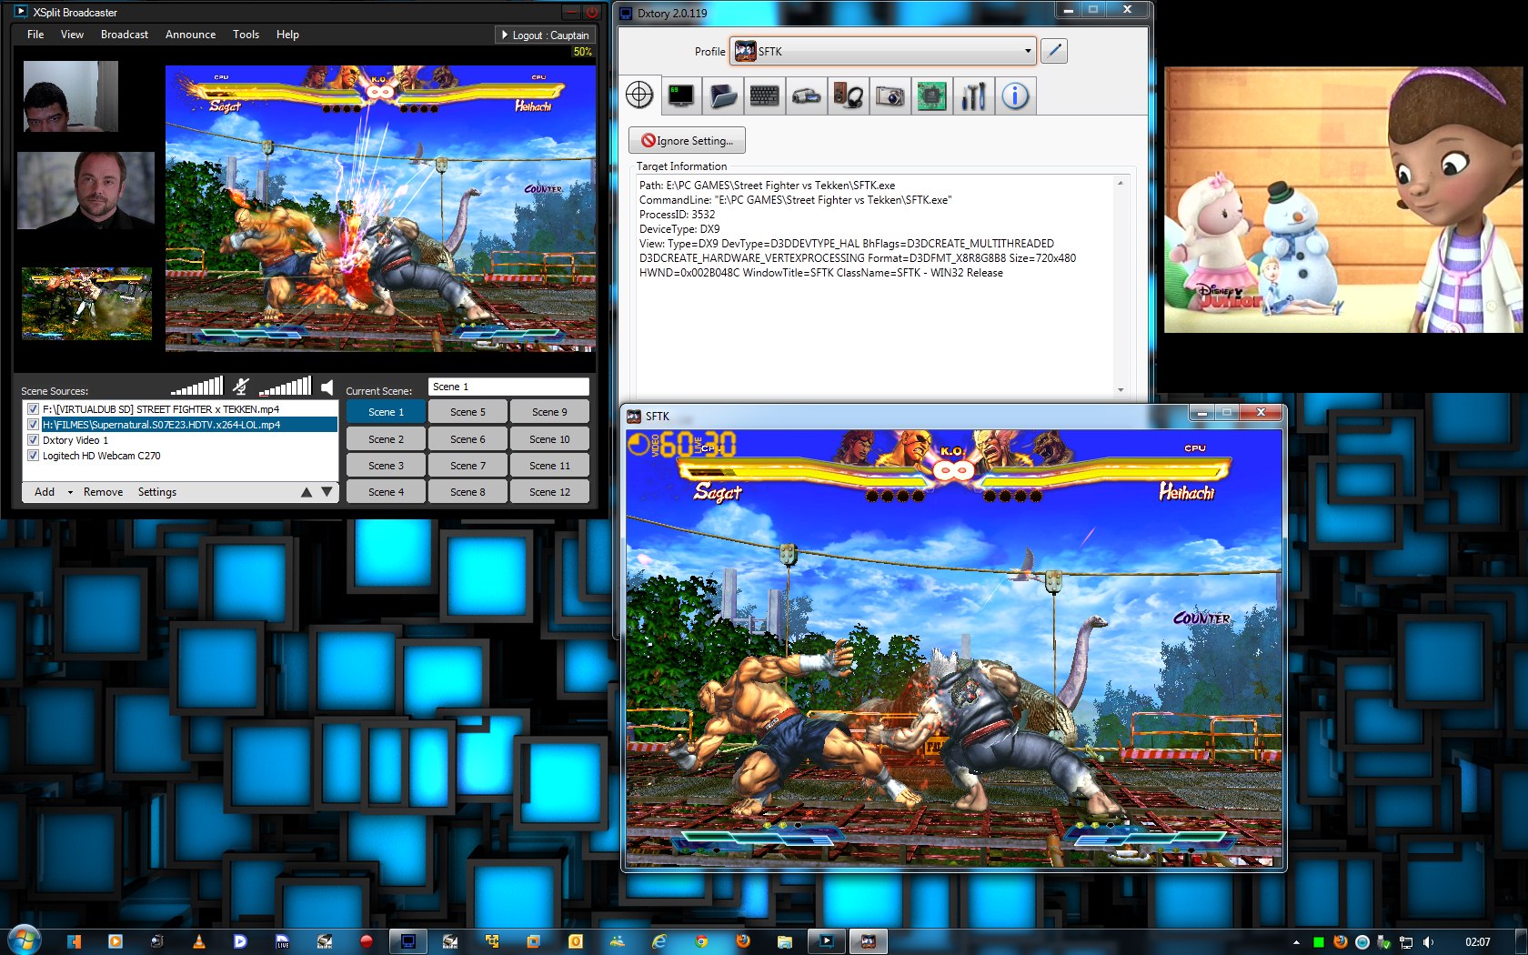The height and width of the screenshot is (955, 1528).
Task: Mute the speaker output in XSplit
Action: [x=327, y=387]
